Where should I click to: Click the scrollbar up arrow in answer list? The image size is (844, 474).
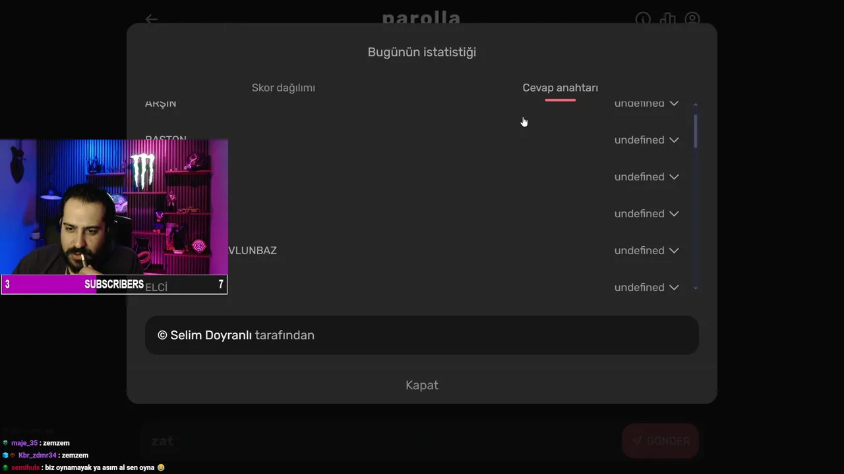click(x=696, y=105)
